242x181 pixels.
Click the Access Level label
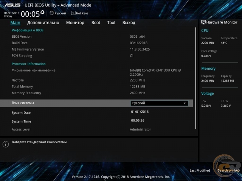(x=21, y=129)
